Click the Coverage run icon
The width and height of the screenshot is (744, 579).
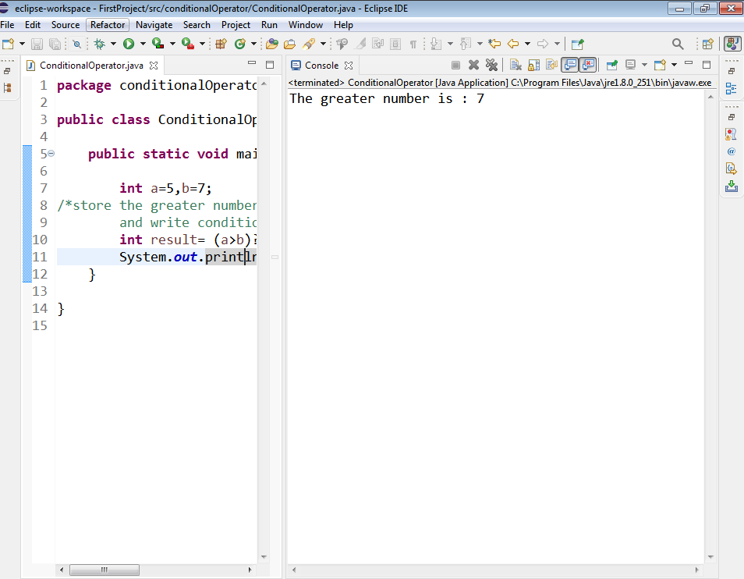(x=158, y=44)
